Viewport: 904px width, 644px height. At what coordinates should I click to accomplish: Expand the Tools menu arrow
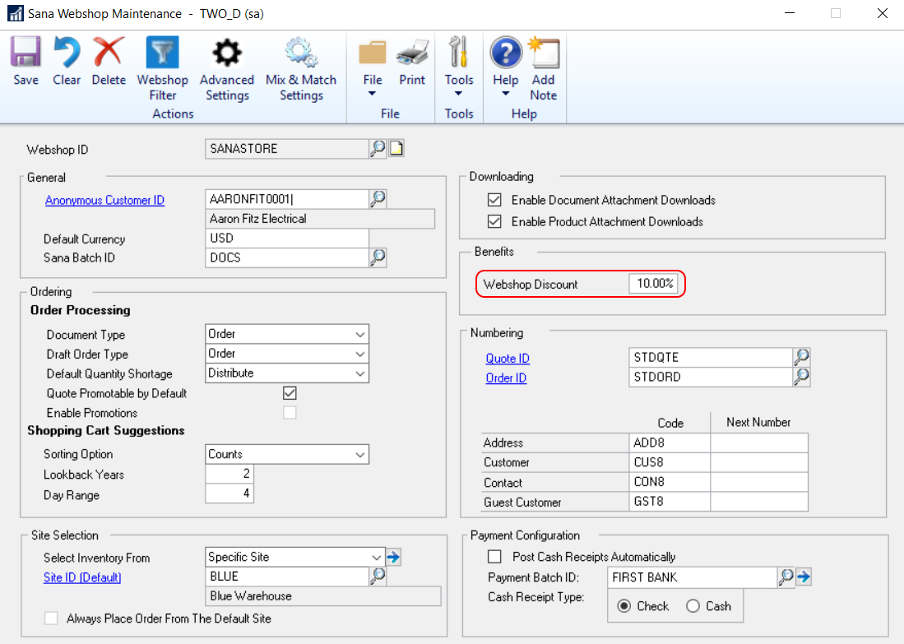(459, 94)
